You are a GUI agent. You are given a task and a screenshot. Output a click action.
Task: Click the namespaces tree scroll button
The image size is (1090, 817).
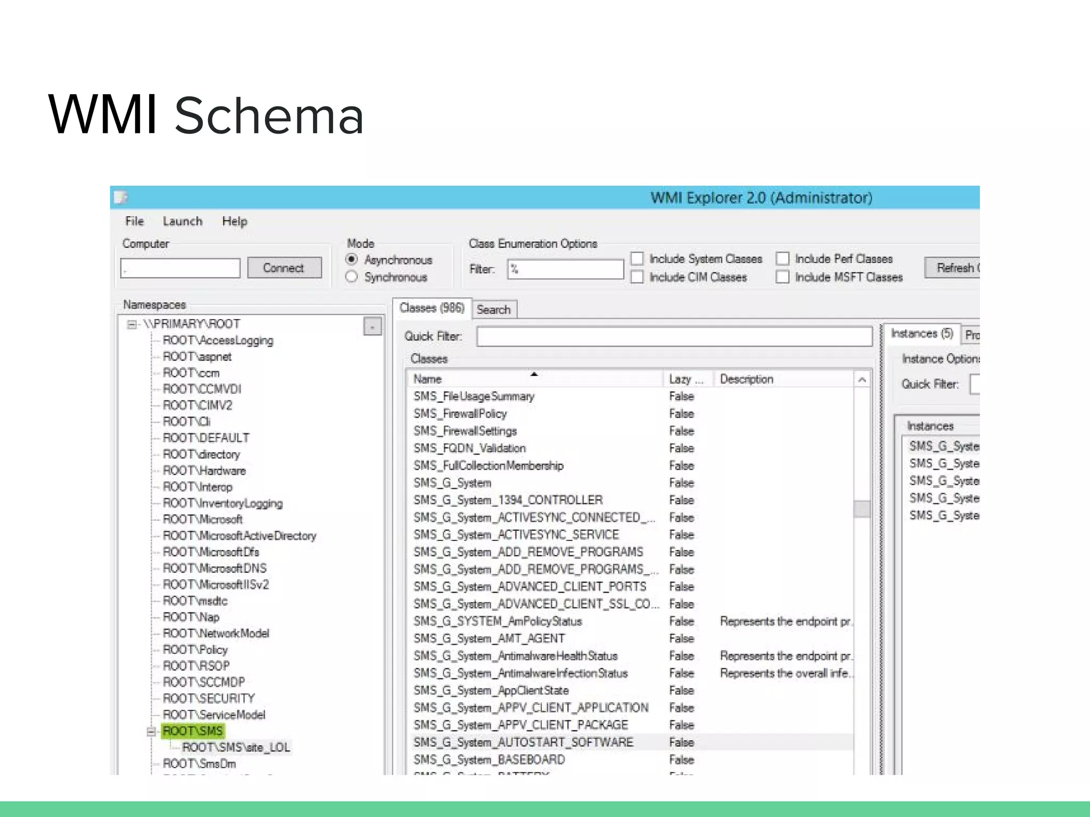[x=373, y=326]
